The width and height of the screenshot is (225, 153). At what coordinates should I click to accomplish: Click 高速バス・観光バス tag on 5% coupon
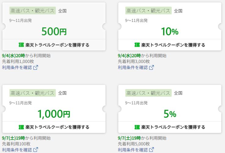[x=148, y=93]
